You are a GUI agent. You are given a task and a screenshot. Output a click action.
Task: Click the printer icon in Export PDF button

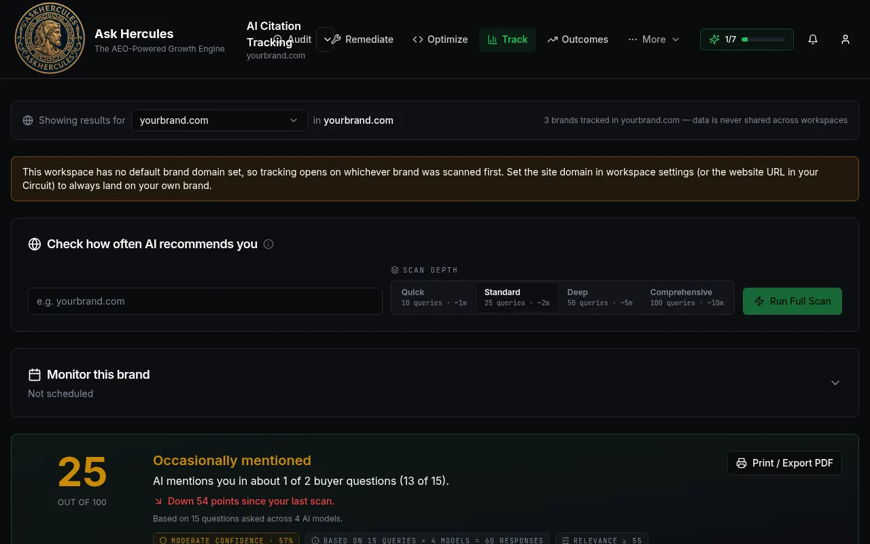pos(742,463)
